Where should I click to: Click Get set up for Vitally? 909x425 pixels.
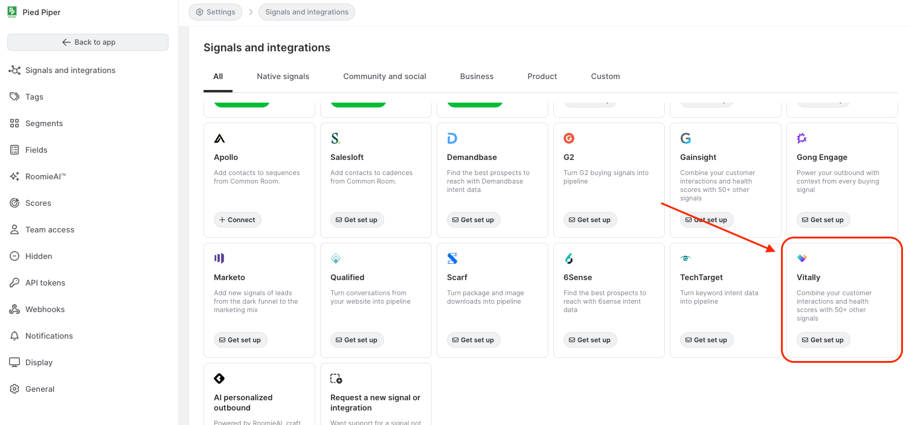click(x=823, y=340)
